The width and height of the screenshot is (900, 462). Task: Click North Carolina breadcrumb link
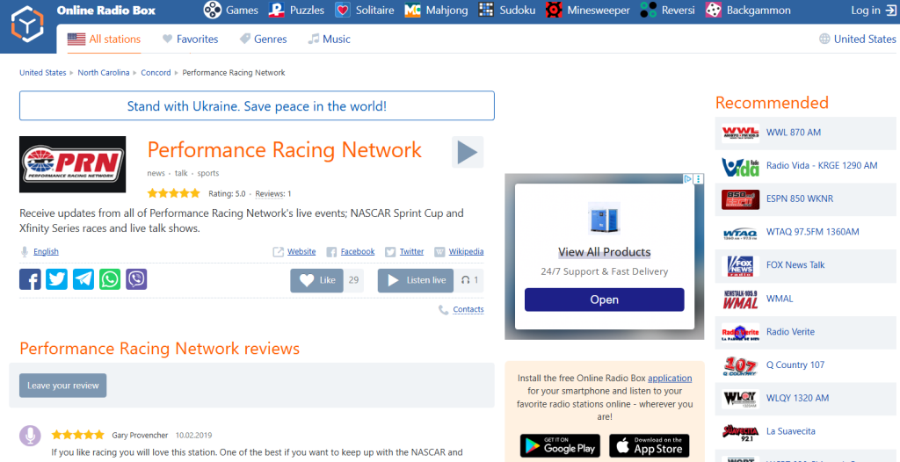point(104,73)
